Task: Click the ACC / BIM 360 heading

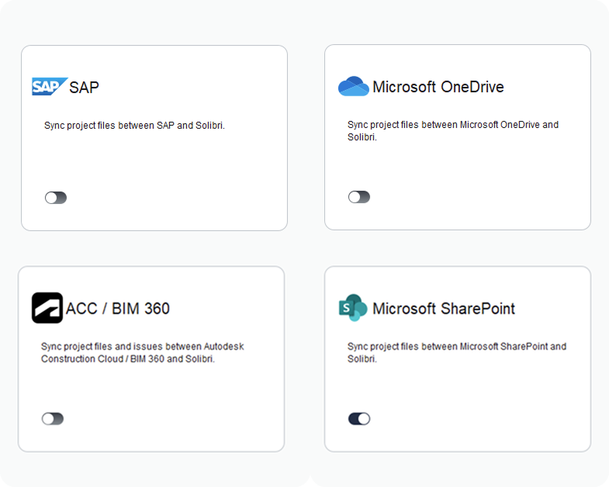Action: (118, 309)
